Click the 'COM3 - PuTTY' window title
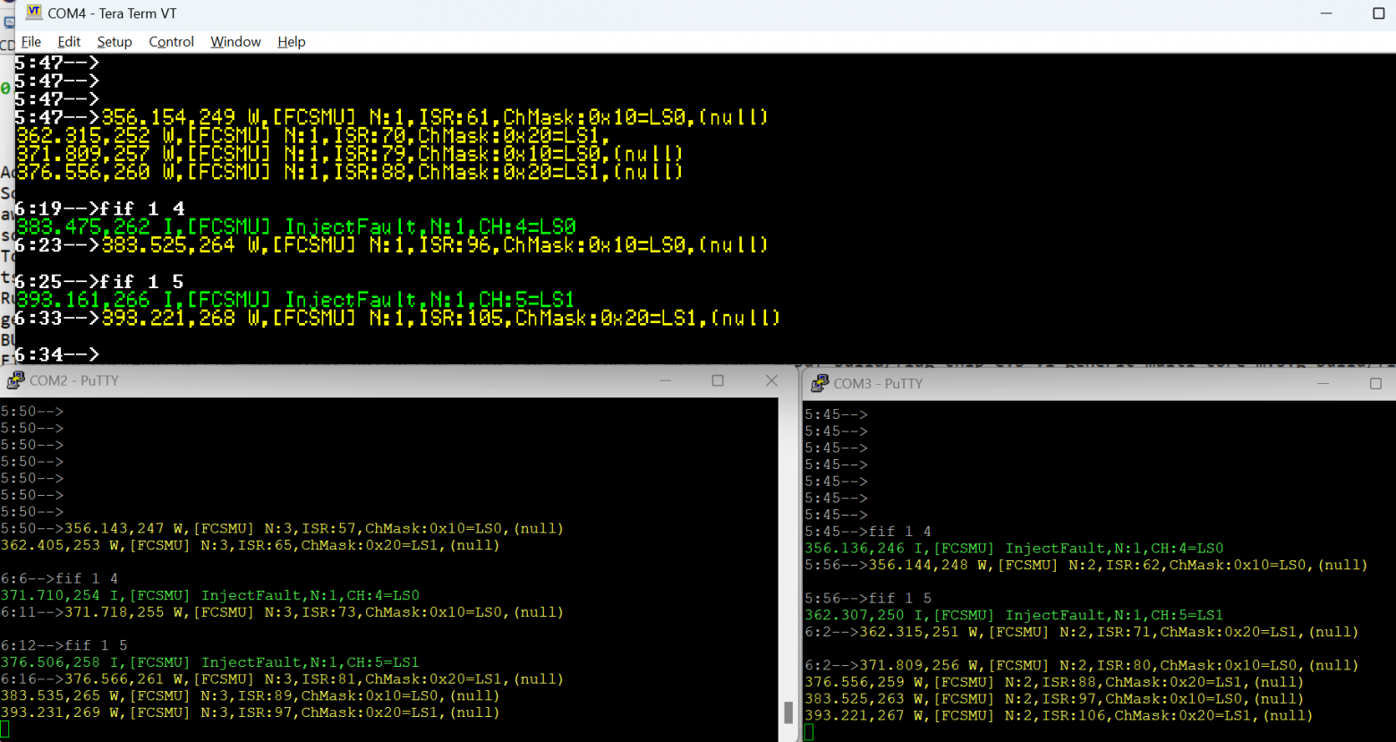 [x=878, y=383]
